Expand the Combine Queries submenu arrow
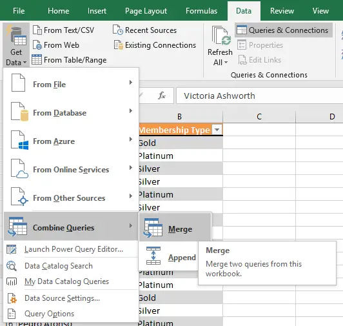343x326 pixels. [131, 226]
